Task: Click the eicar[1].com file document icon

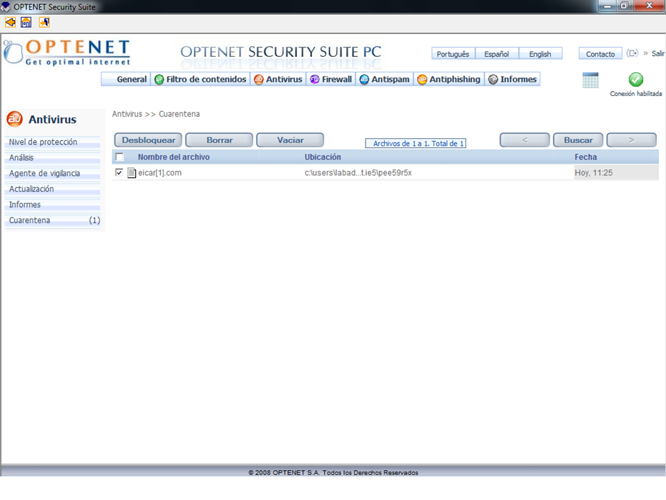Action: (x=132, y=173)
